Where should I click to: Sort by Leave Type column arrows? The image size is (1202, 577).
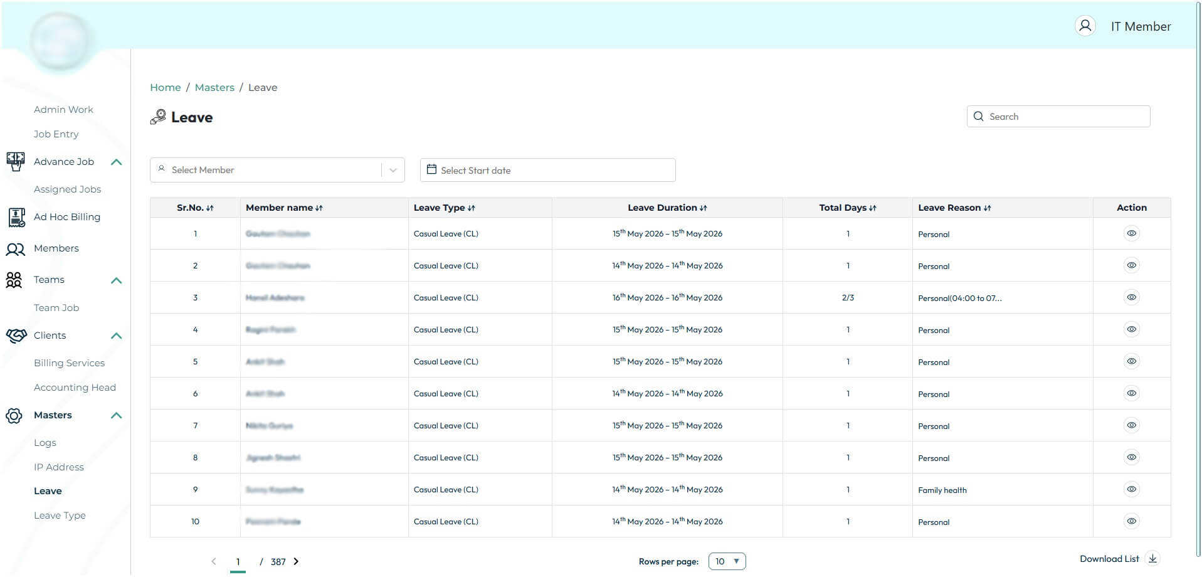coord(472,208)
